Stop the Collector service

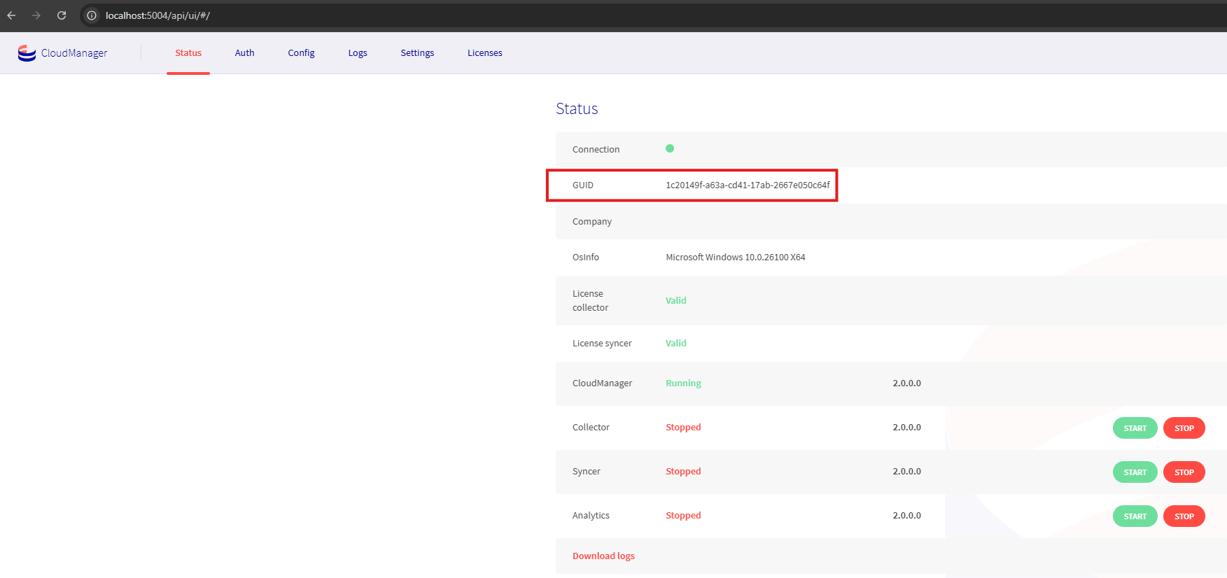(1184, 428)
